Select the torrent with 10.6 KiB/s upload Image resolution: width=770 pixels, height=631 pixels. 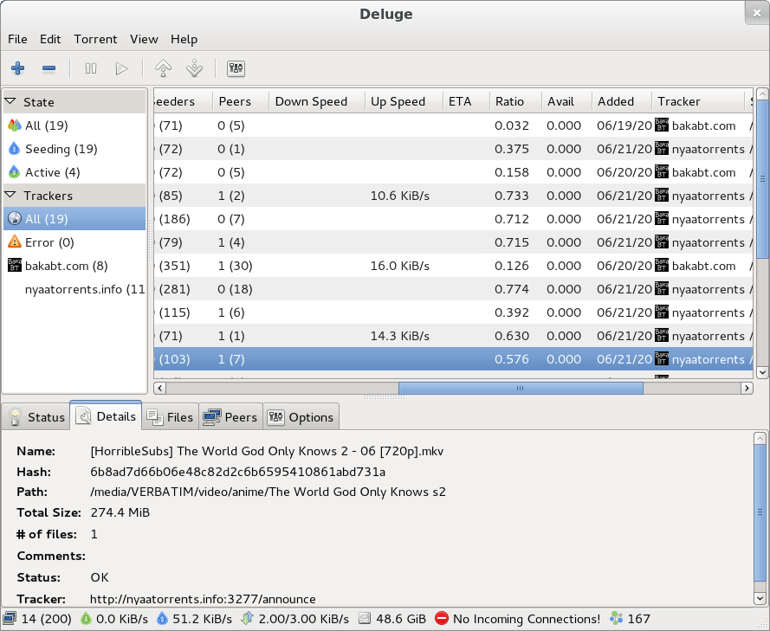[453, 196]
